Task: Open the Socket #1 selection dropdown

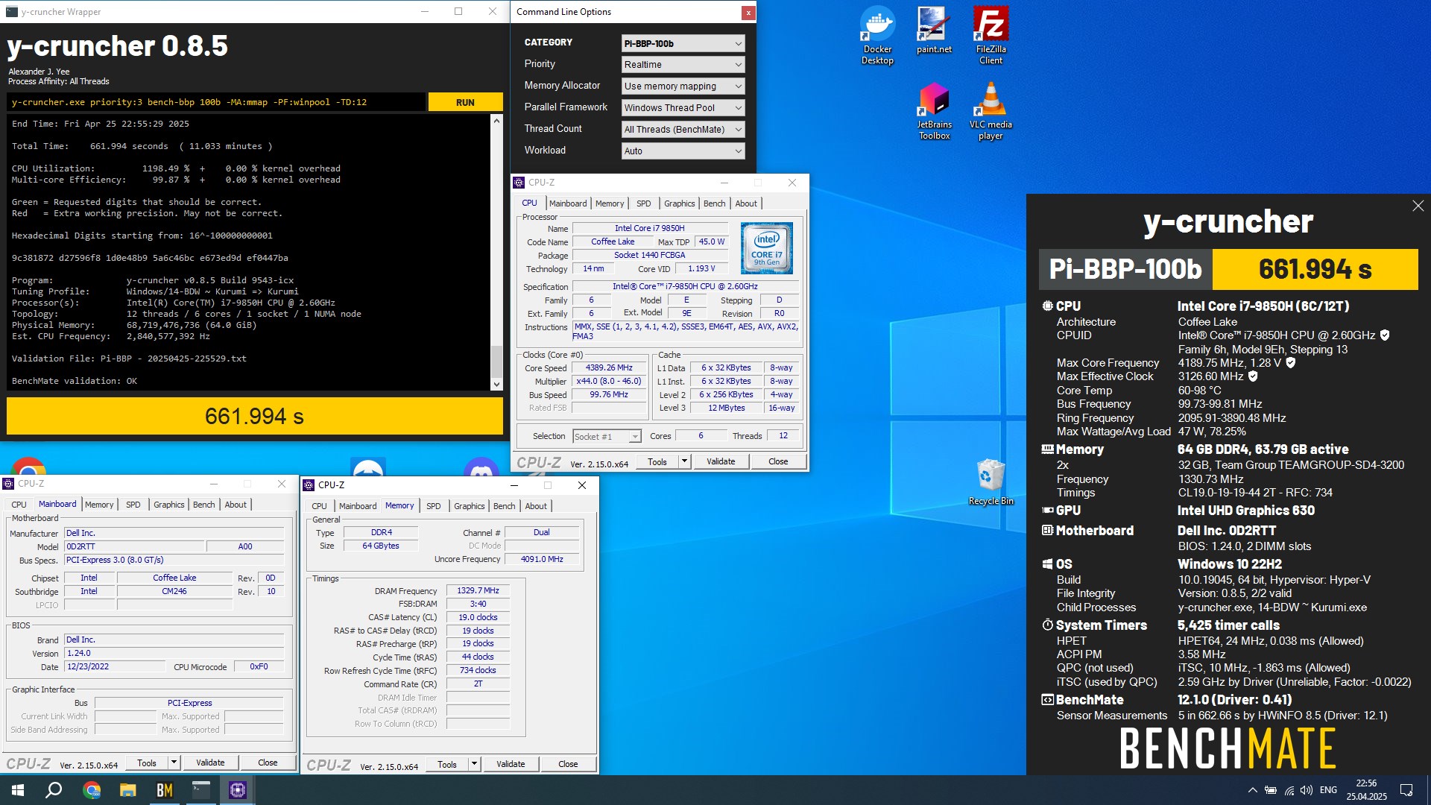Action: click(x=607, y=437)
